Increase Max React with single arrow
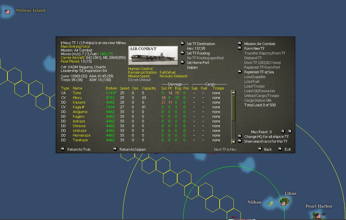This screenshot has height=220, width=346. (x=283, y=132)
